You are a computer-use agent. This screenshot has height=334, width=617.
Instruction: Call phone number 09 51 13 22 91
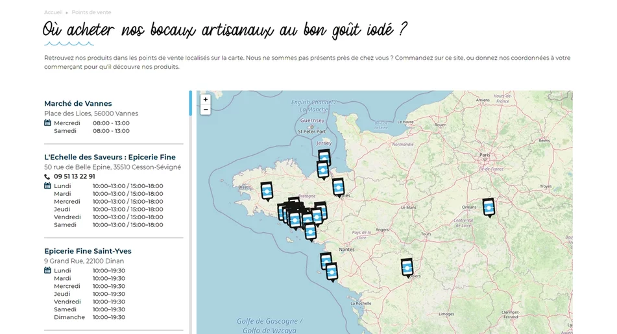point(75,176)
